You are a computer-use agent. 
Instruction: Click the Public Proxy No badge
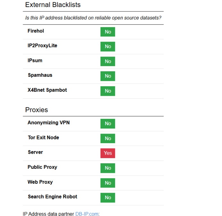[x=108, y=168]
